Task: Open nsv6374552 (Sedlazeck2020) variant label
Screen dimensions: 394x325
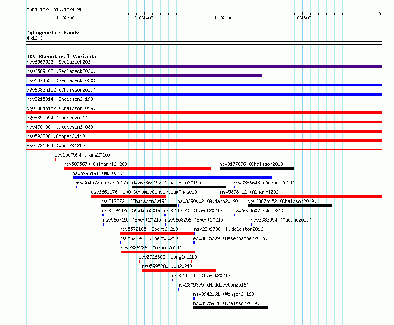Action: [61, 80]
